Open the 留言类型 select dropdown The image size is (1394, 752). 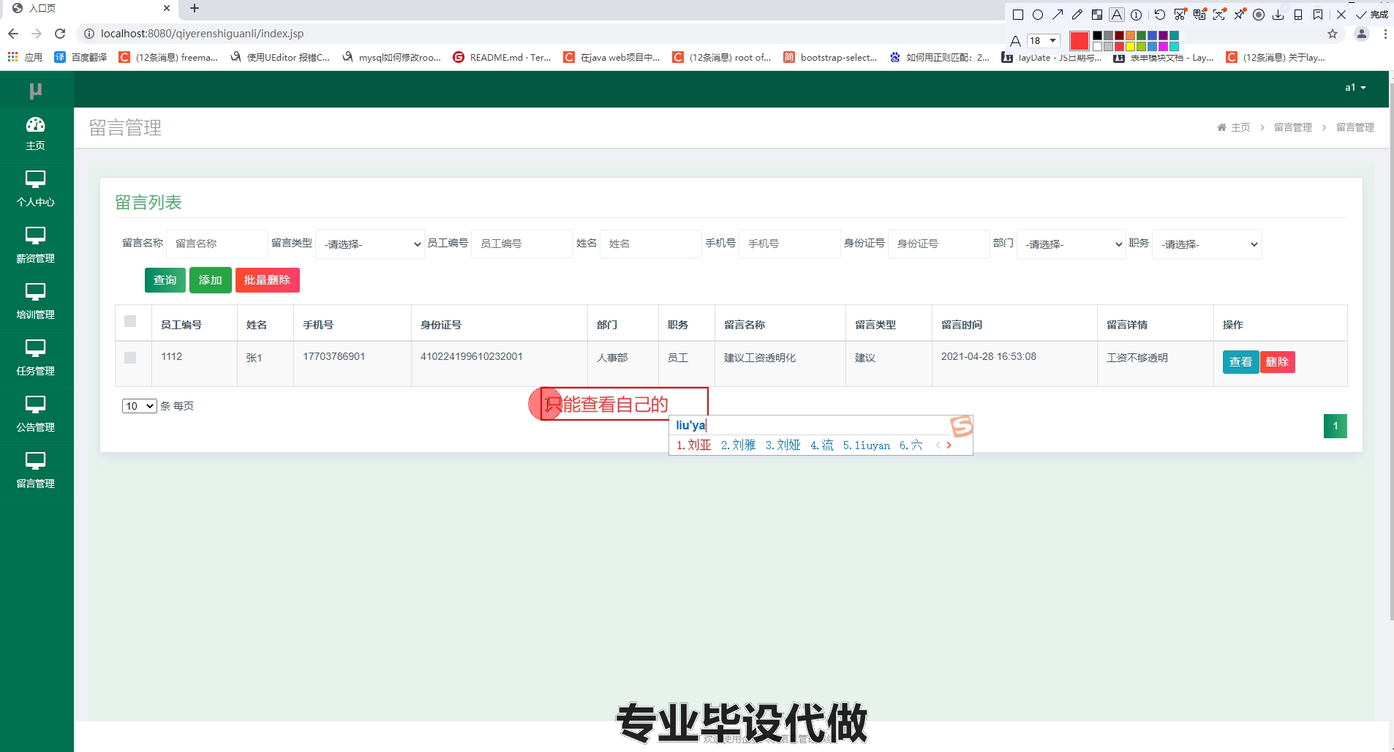pyautogui.click(x=370, y=244)
